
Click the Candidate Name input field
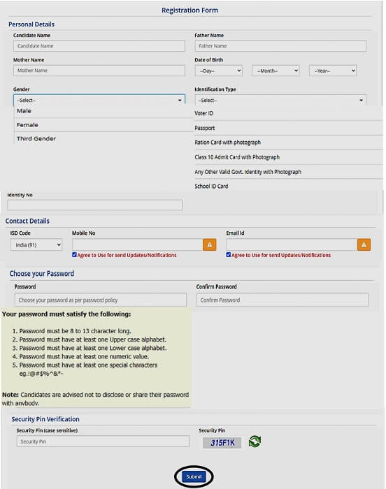tap(99, 46)
